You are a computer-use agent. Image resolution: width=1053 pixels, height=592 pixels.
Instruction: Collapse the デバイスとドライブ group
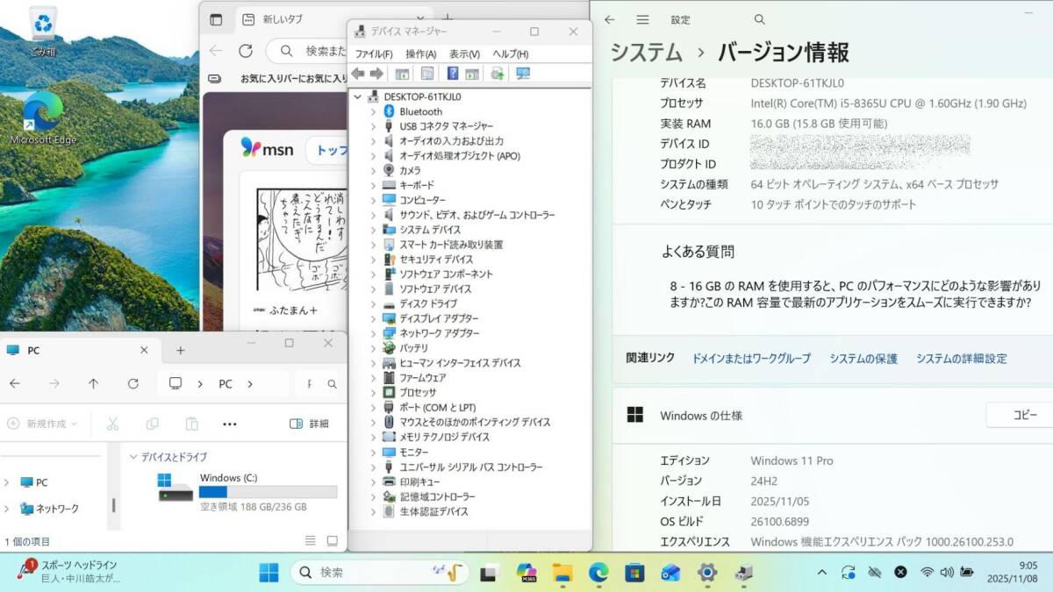pos(133,457)
